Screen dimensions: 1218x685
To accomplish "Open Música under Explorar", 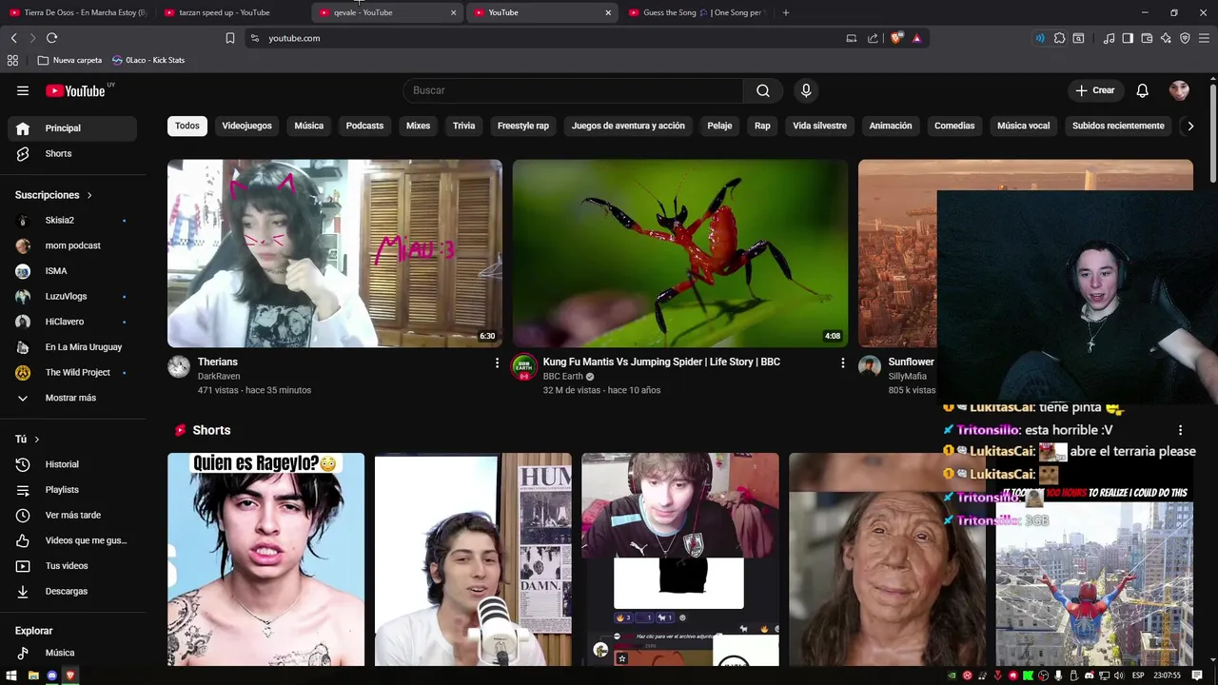I will click(x=72, y=653).
